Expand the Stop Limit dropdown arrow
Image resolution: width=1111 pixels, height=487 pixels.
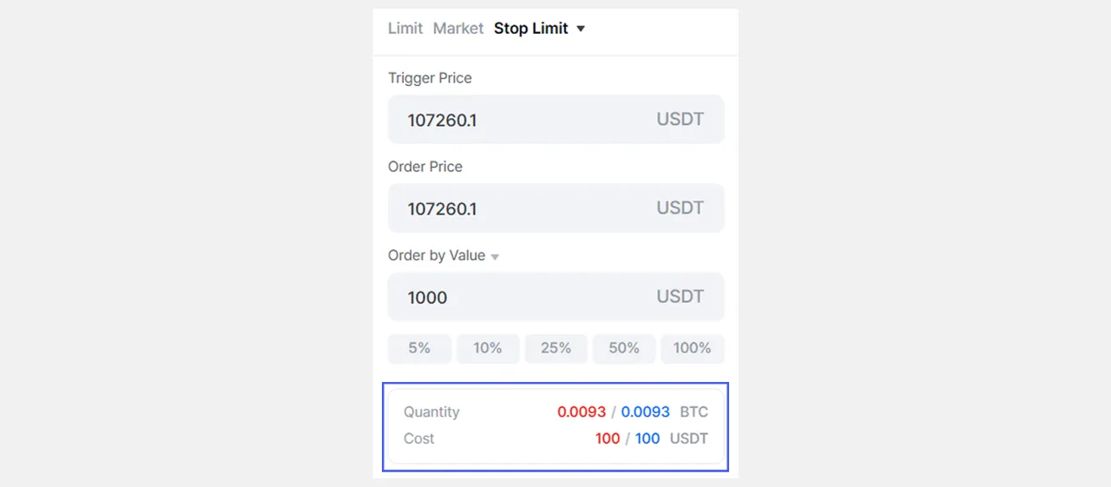pyautogui.click(x=581, y=29)
